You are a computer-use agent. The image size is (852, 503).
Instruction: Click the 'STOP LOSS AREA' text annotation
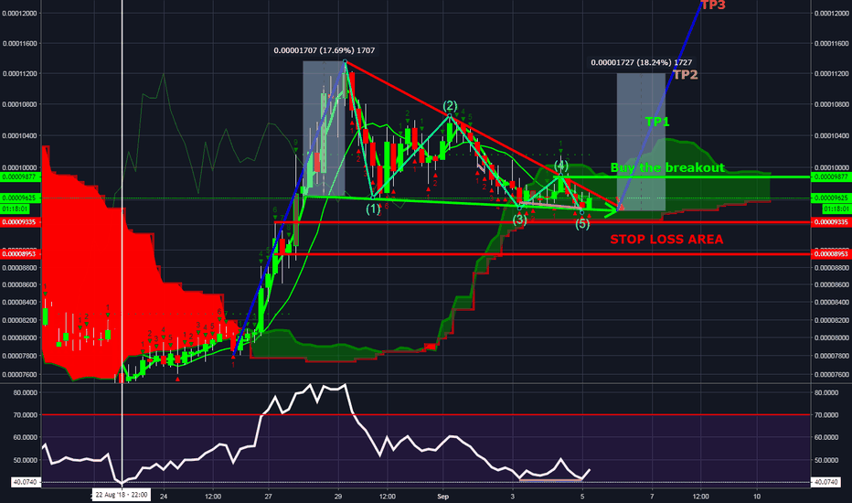coord(666,240)
